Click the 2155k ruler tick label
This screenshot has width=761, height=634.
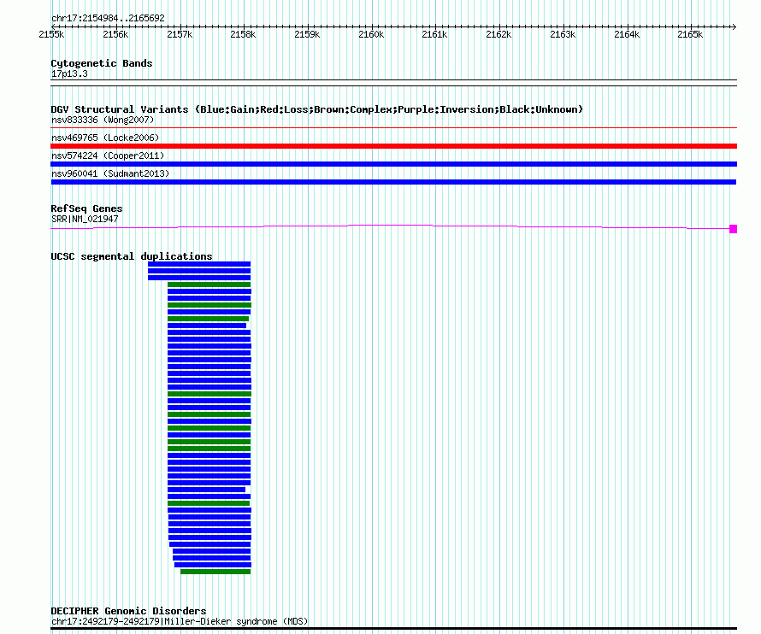51,34
